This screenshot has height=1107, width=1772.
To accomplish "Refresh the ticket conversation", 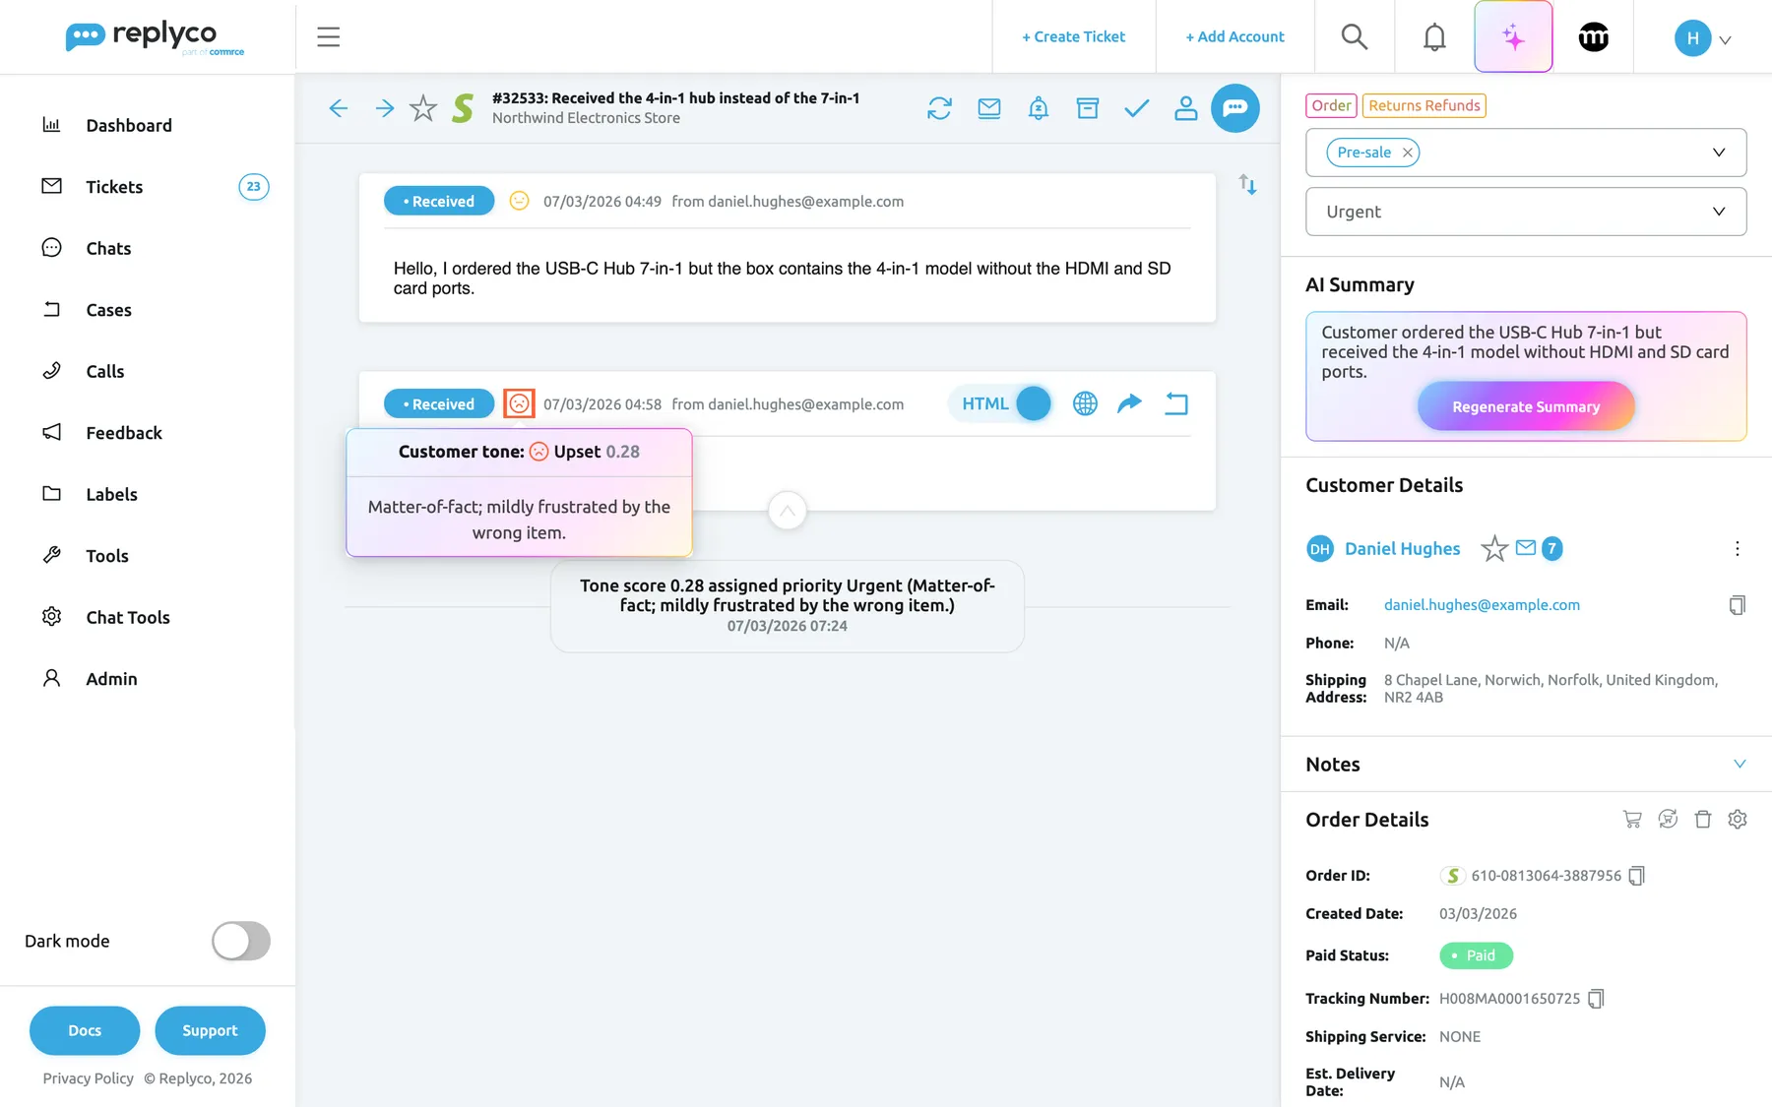I will (x=940, y=108).
